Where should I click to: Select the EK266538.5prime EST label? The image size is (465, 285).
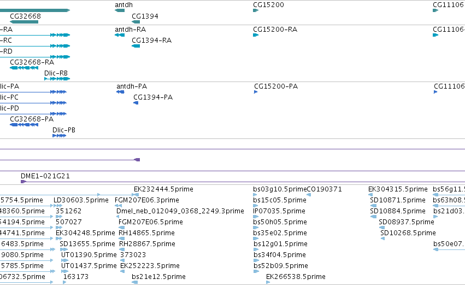coord(296,277)
